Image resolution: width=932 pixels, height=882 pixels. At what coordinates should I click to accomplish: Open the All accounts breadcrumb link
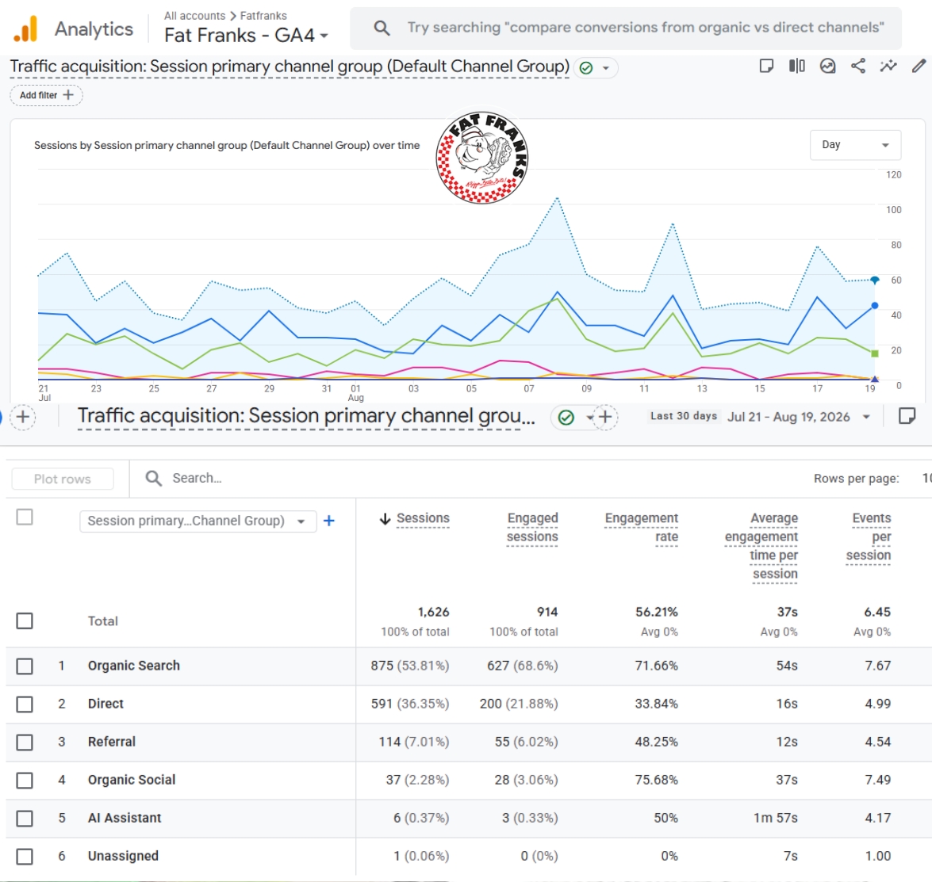194,15
